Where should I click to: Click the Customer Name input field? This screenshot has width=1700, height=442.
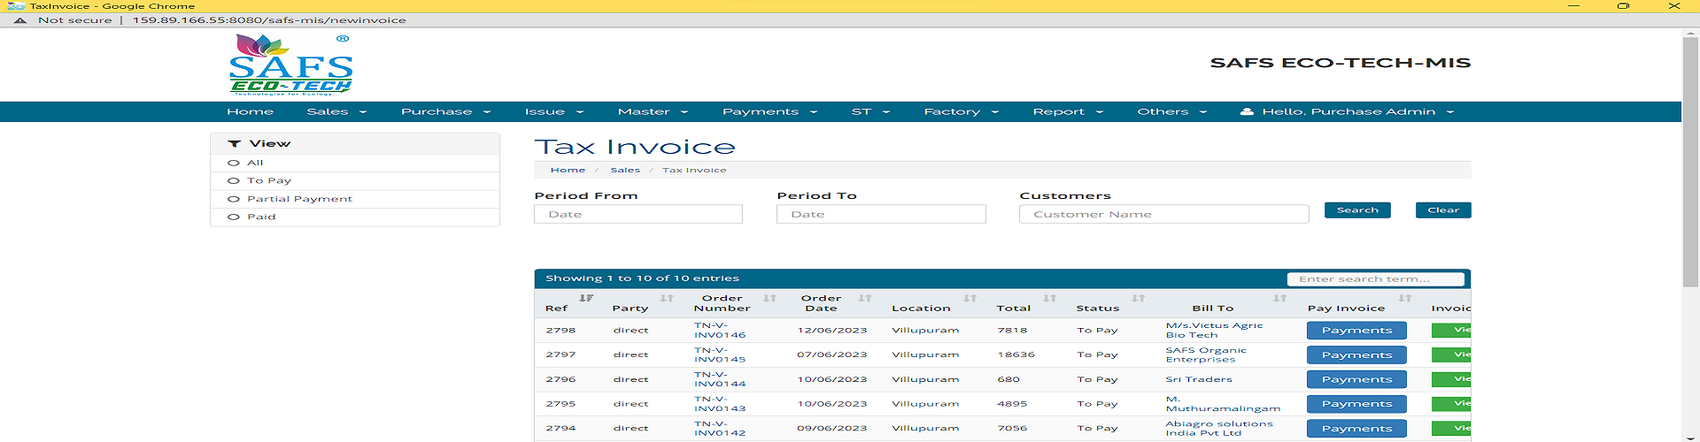(1163, 214)
